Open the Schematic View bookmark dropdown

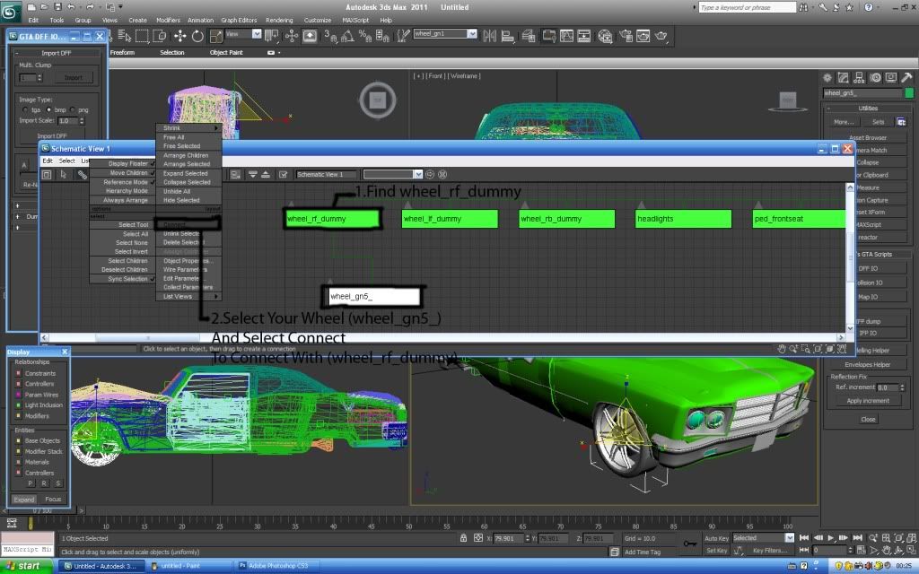point(418,175)
